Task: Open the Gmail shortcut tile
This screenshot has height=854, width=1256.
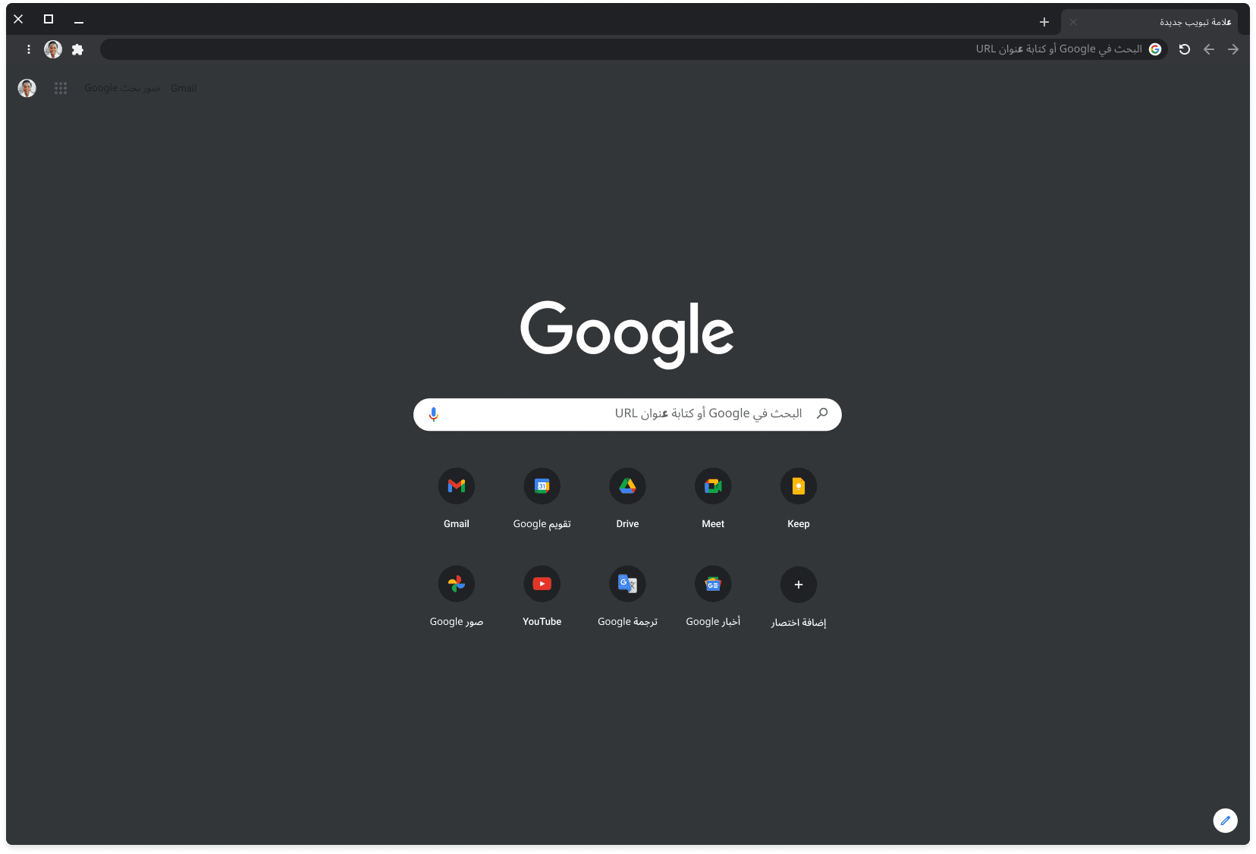Action: coord(457,486)
